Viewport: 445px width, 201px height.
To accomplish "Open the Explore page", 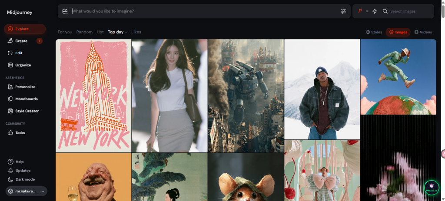I will click(x=25, y=29).
